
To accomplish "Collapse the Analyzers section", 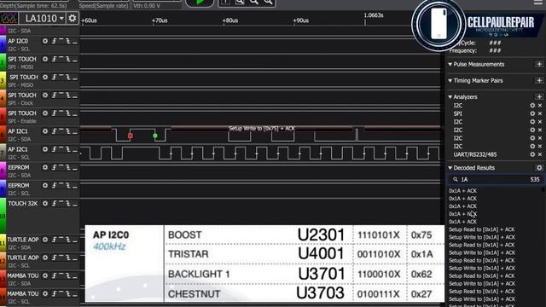I will pos(450,97).
